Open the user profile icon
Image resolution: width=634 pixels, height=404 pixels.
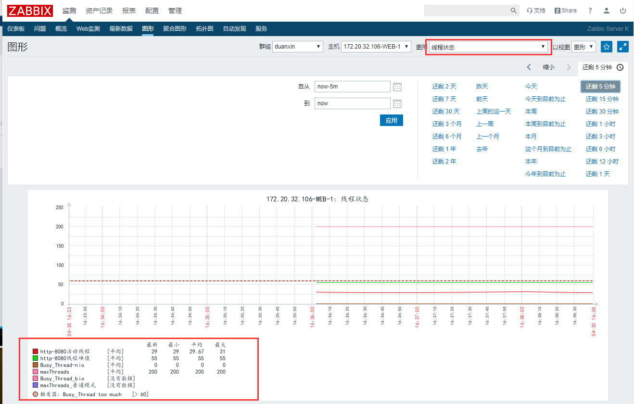[x=607, y=11]
